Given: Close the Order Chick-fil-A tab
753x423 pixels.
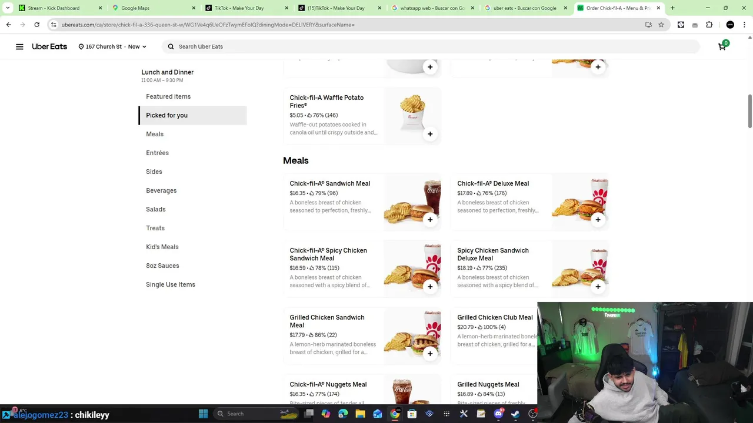Looking at the screenshot, I should pyautogui.click(x=658, y=8).
